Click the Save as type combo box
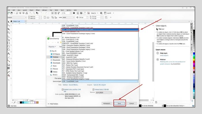Image resolution: width=202 pixels, height=114 pixels. point(100,81)
